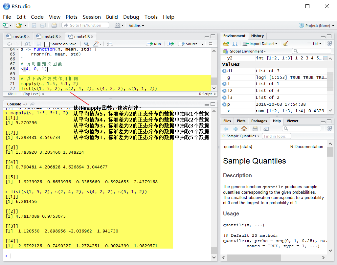Expand the d1 list in Environment
The height and width of the screenshot is (265, 337).
coord(224,71)
